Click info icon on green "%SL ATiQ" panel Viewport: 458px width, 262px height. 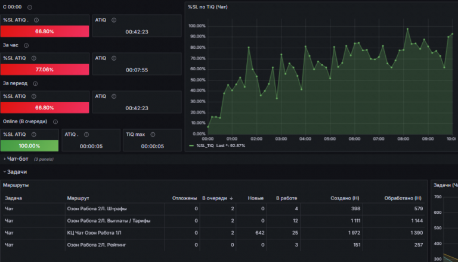[34, 135]
